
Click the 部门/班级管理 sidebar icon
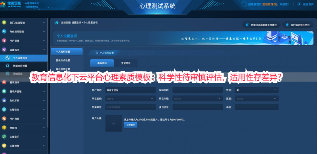[4, 23]
